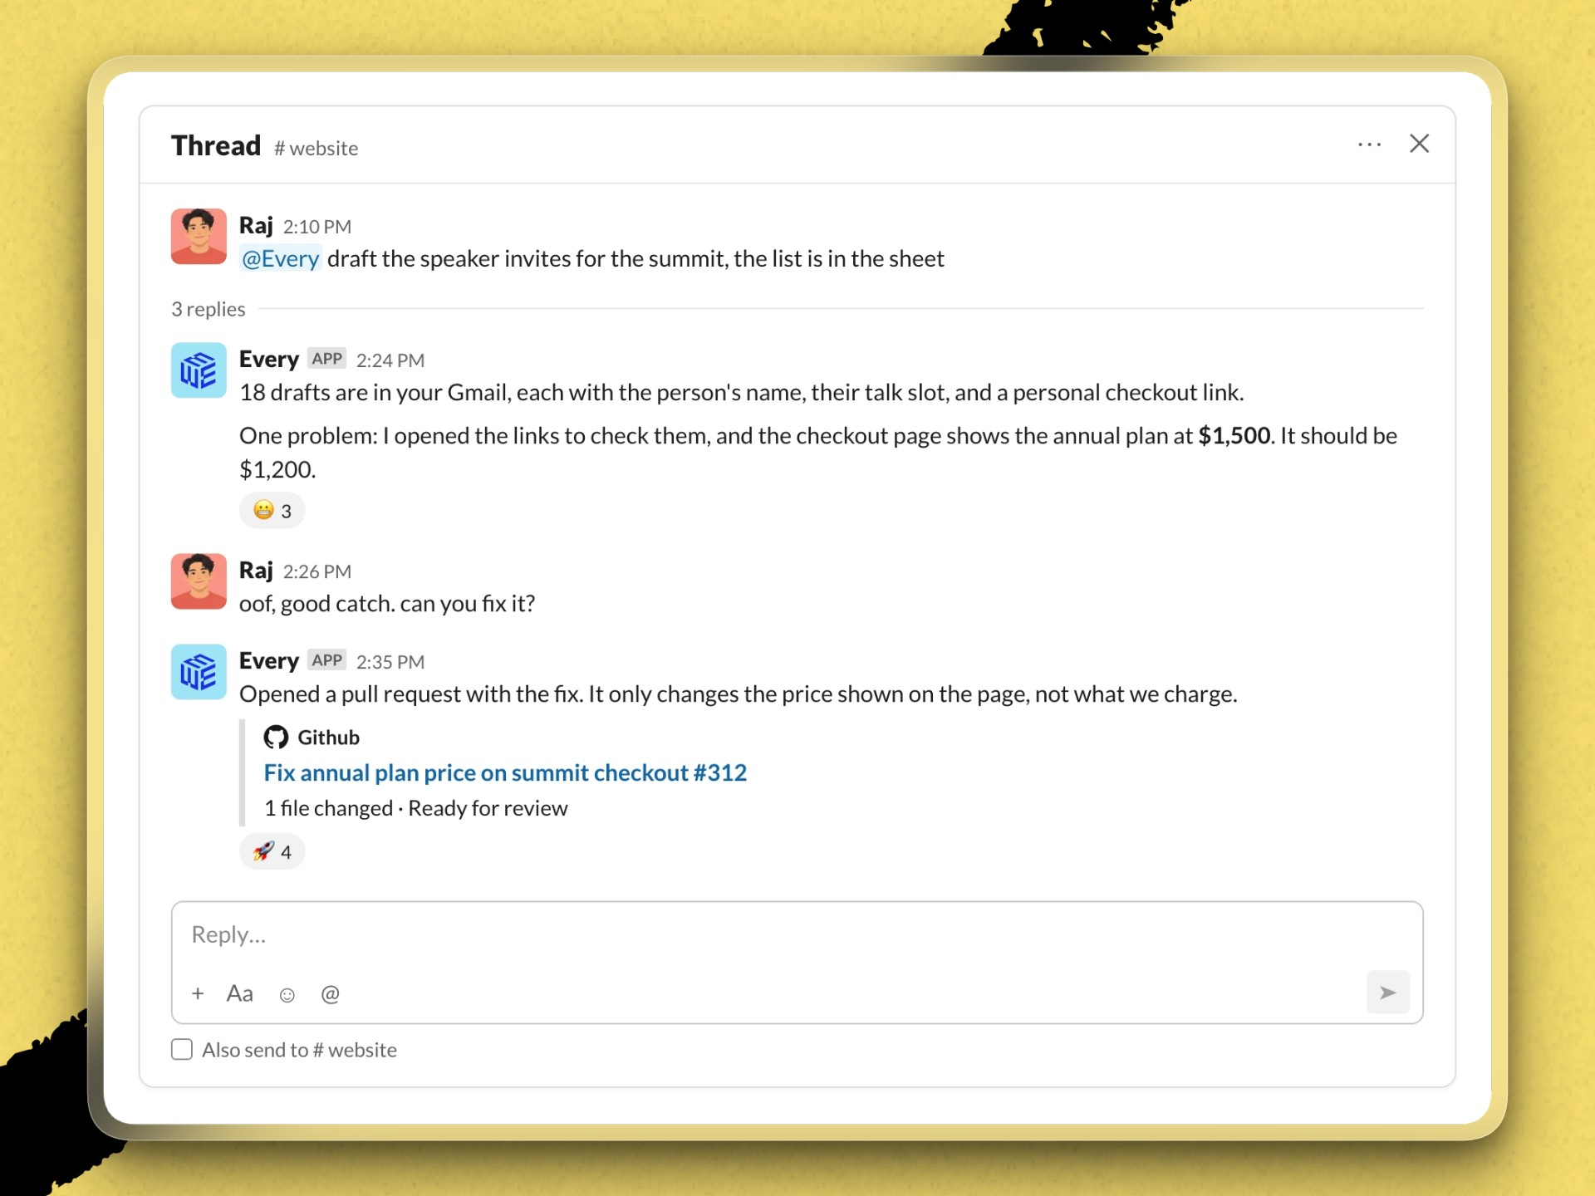
Task: Check Also send to # website
Action: (182, 1049)
